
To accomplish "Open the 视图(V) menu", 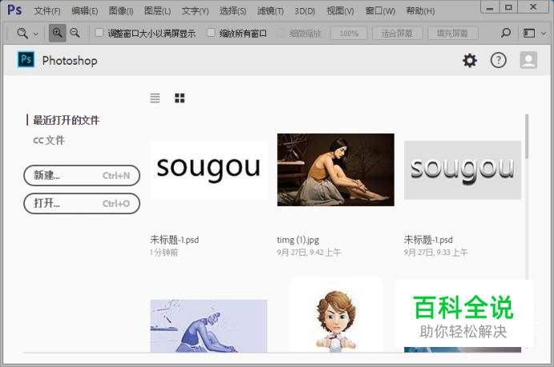I will pos(340,11).
